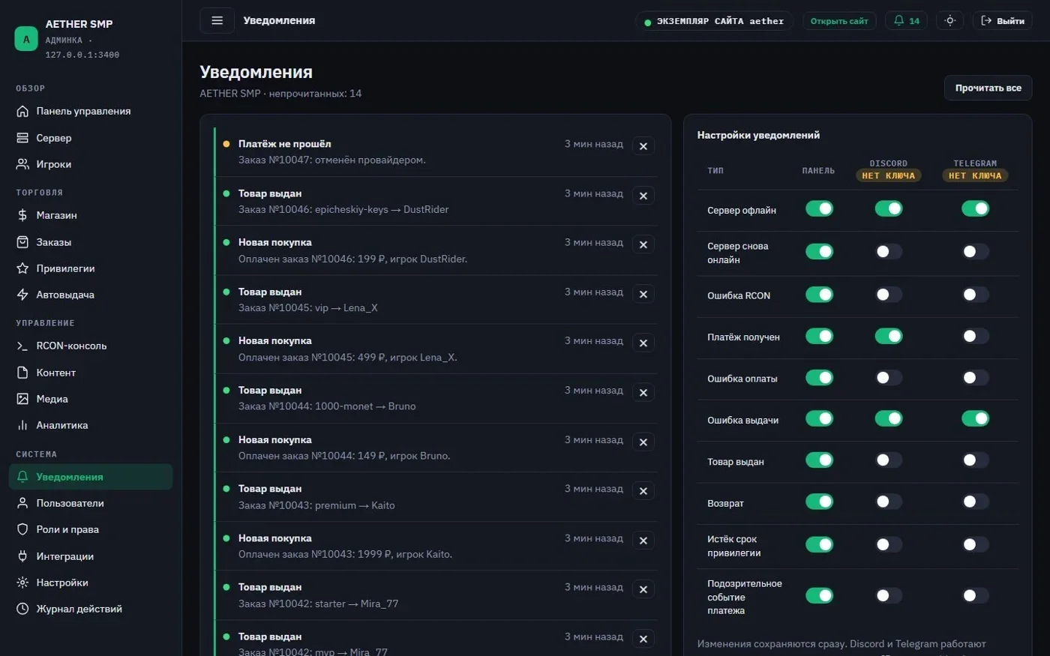Click the 'Открыть сайт' button
The image size is (1050, 656).
coord(839,21)
